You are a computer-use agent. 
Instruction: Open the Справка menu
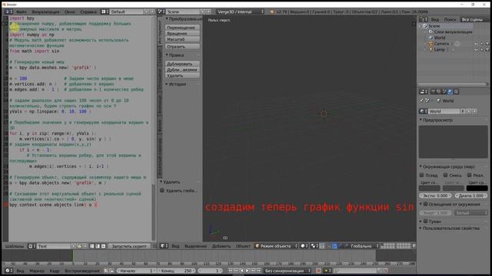pos(88,11)
